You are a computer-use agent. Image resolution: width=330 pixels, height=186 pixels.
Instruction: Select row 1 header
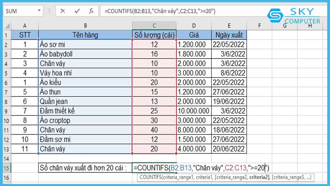[x=7, y=35]
